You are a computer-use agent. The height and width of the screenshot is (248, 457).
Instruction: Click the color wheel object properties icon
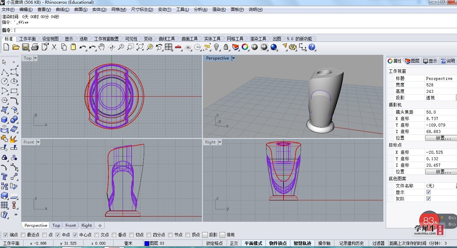click(245, 47)
